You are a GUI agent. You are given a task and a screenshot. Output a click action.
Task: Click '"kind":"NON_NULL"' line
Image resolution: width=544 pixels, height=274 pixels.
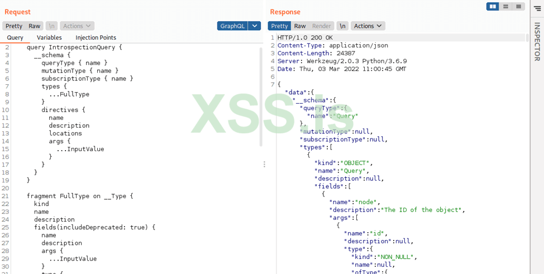(384, 257)
